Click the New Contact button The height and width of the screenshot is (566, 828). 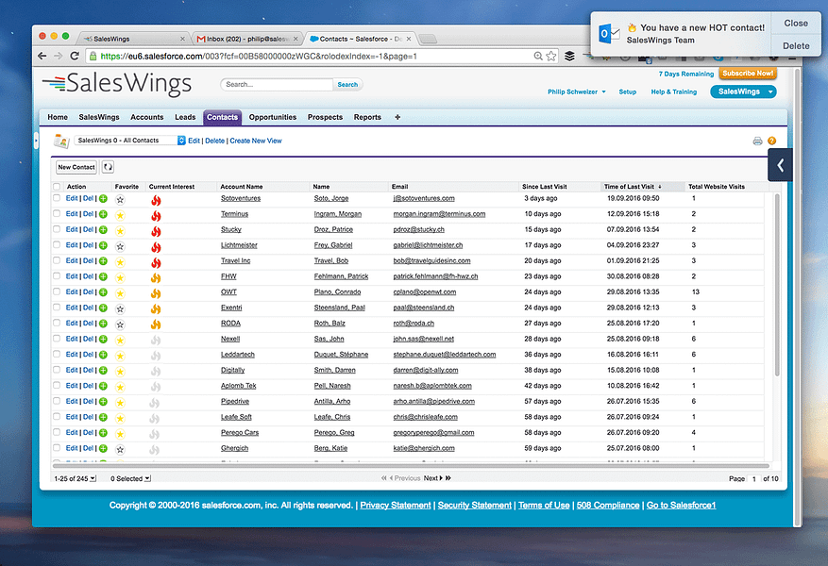(x=76, y=167)
